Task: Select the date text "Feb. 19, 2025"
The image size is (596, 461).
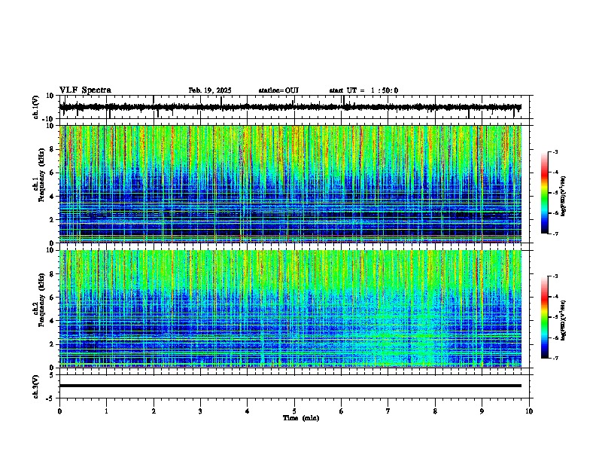Action: click(x=210, y=90)
